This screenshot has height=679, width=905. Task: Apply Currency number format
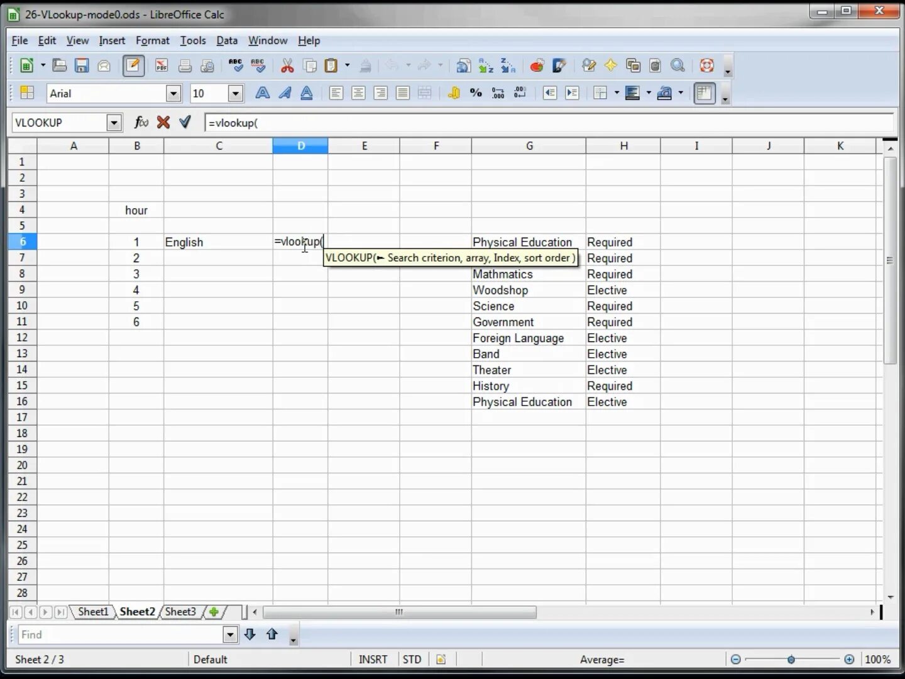click(x=454, y=93)
